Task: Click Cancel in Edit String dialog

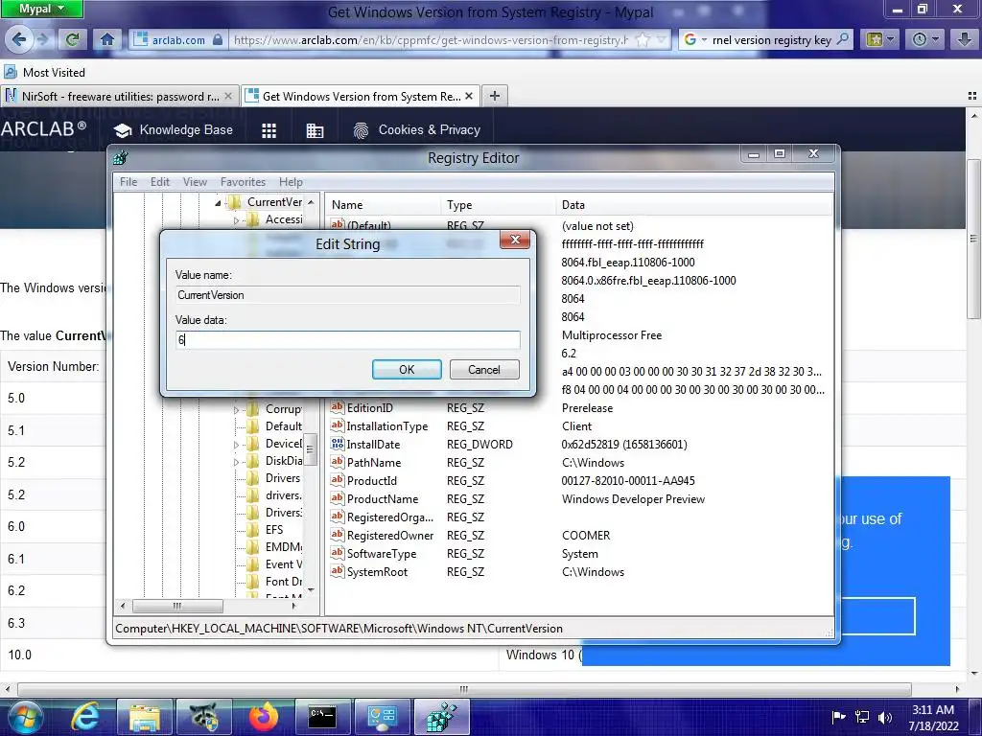Action: click(x=484, y=369)
